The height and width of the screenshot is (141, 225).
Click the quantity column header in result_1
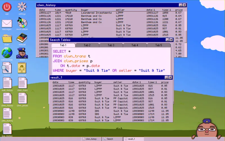tap(84, 82)
